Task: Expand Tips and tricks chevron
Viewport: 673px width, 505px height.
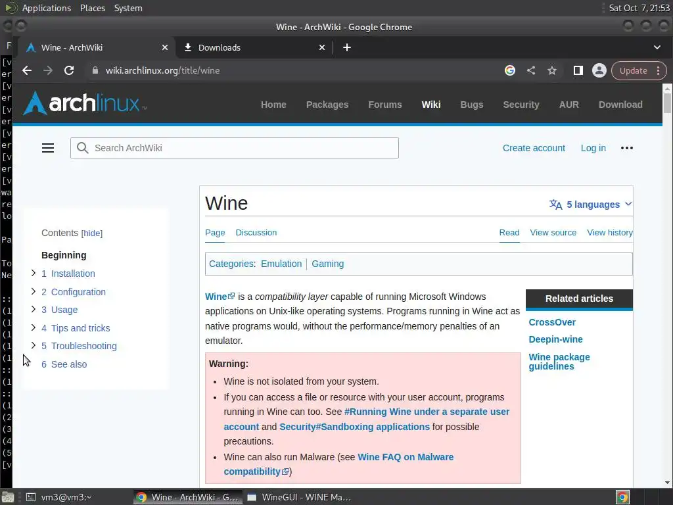Action: tap(34, 327)
